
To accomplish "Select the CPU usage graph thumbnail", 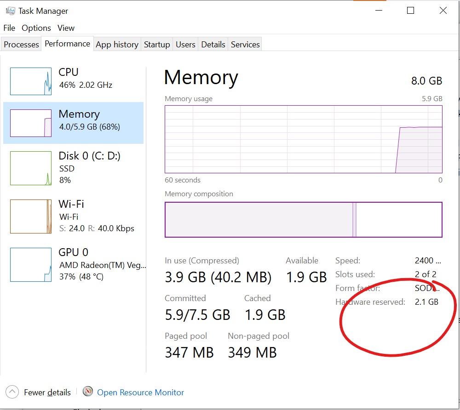I will (x=31, y=81).
